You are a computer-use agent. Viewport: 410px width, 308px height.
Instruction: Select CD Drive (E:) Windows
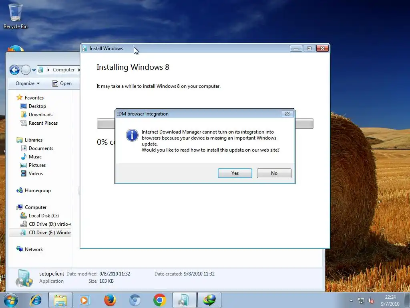40,233
